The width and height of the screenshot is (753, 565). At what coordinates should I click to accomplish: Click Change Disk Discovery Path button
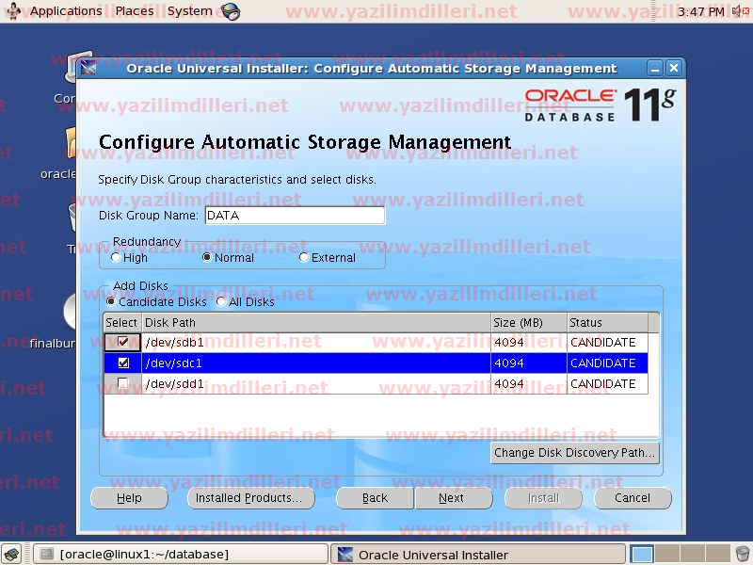(x=574, y=453)
